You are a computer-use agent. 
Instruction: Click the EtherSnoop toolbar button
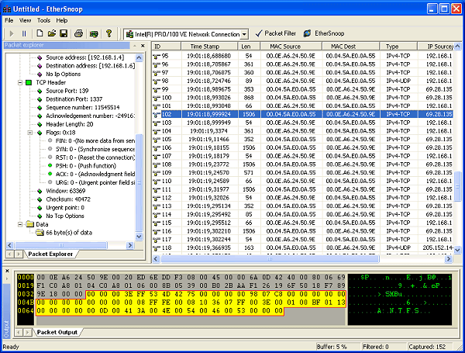(x=322, y=34)
